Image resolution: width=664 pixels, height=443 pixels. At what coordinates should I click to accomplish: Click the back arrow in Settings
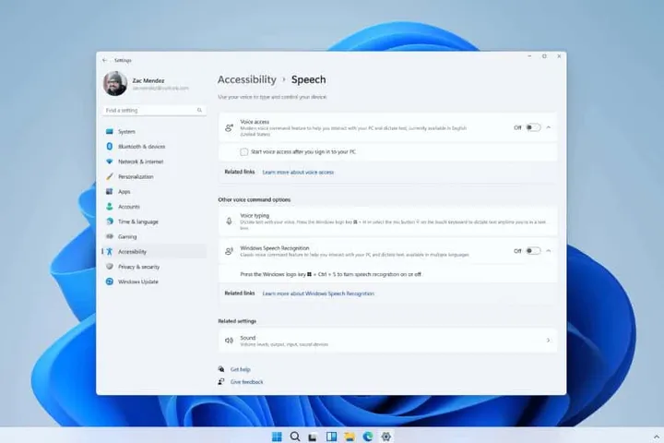click(x=104, y=60)
